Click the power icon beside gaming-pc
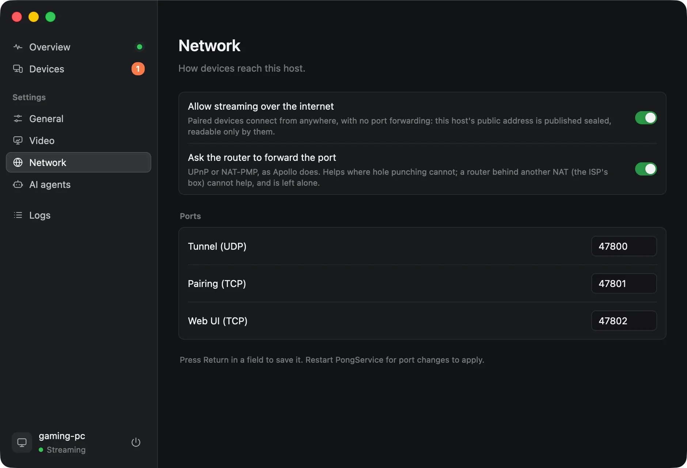The image size is (687, 468). pyautogui.click(x=136, y=442)
